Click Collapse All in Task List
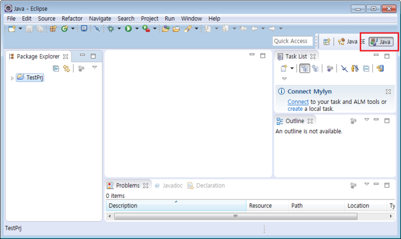Image resolution: width=401 pixels, height=239 pixels. (366, 68)
